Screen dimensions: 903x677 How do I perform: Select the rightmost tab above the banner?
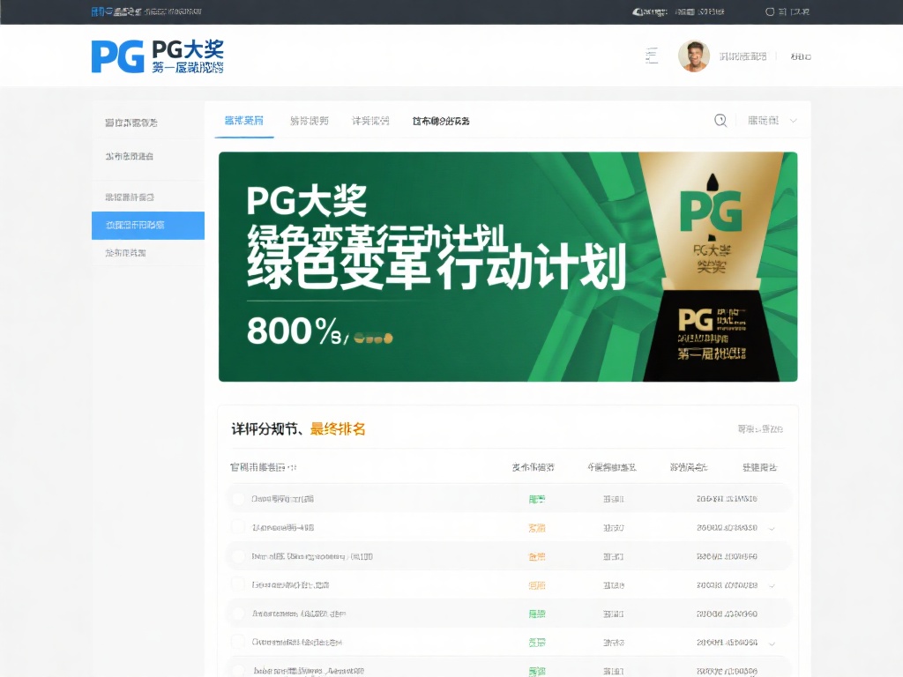[x=440, y=121]
